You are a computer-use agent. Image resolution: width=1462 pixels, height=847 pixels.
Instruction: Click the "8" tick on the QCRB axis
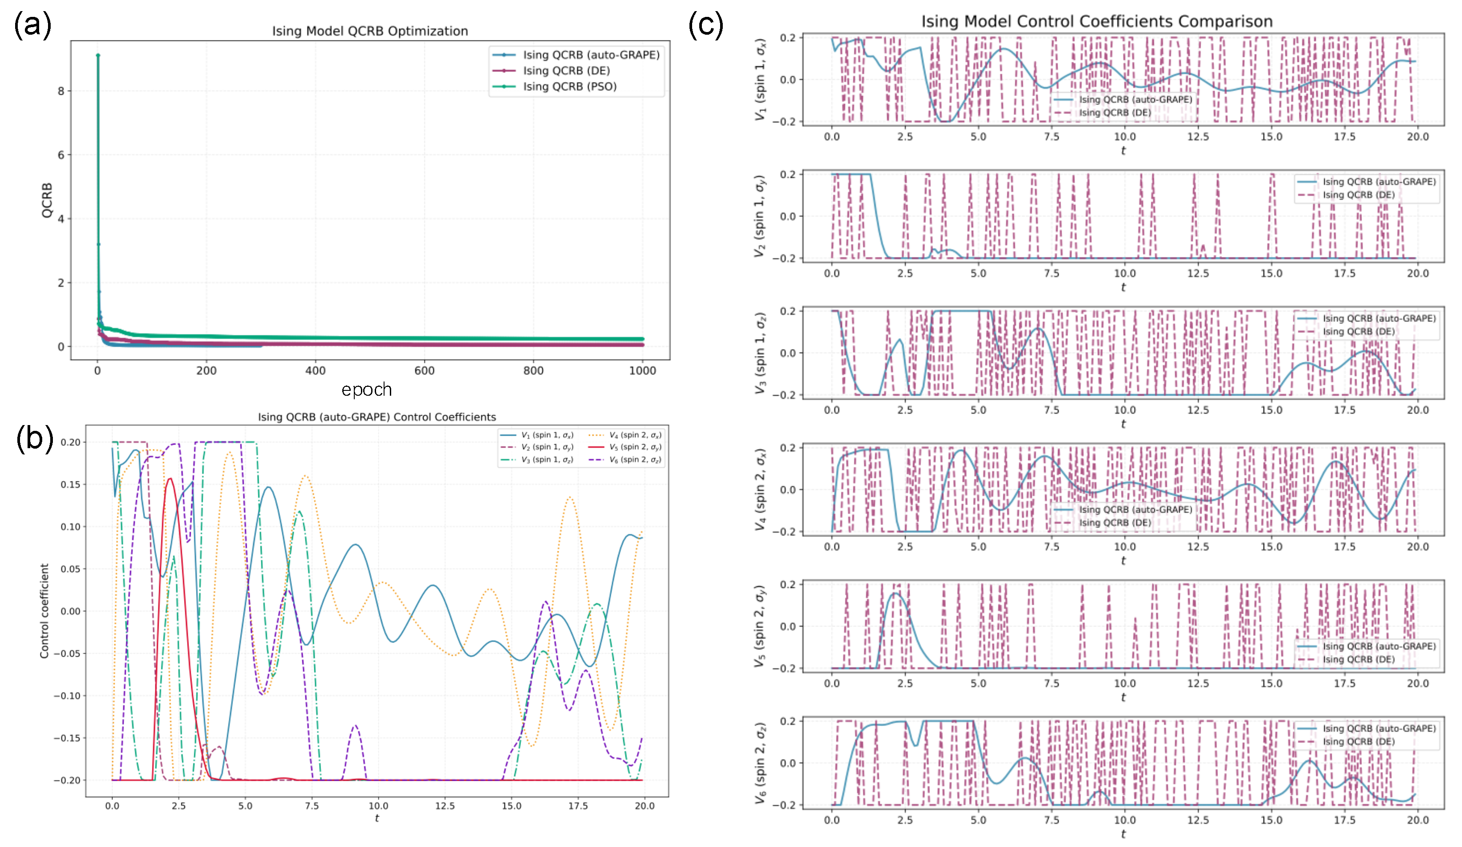click(61, 91)
